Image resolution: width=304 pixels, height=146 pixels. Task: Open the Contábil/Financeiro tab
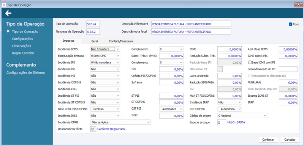(121, 41)
